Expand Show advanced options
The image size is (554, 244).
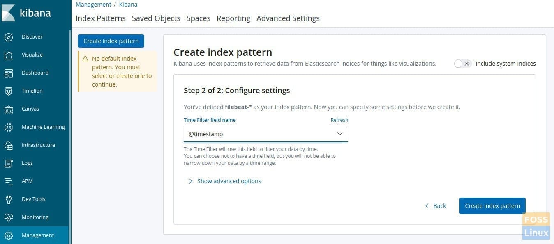225,181
